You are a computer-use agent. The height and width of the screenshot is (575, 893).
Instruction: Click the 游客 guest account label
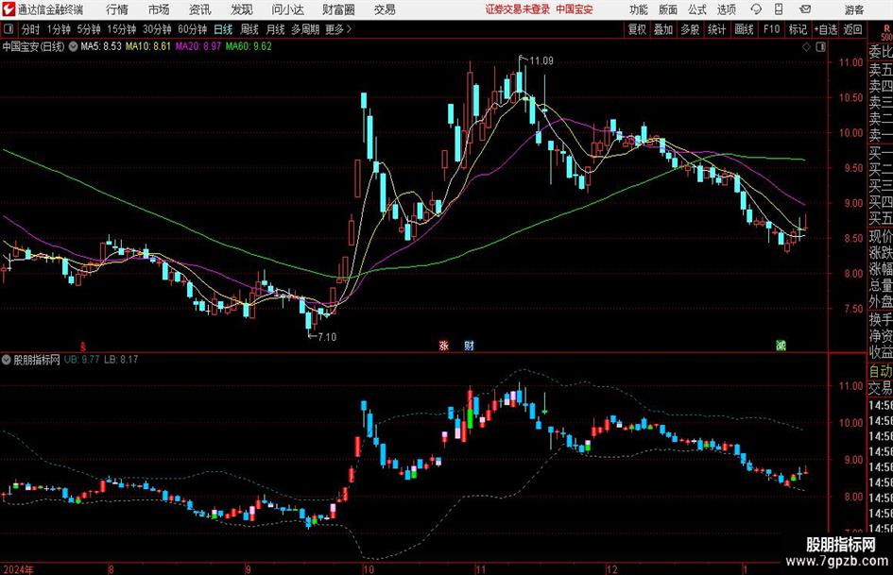pyautogui.click(x=854, y=9)
